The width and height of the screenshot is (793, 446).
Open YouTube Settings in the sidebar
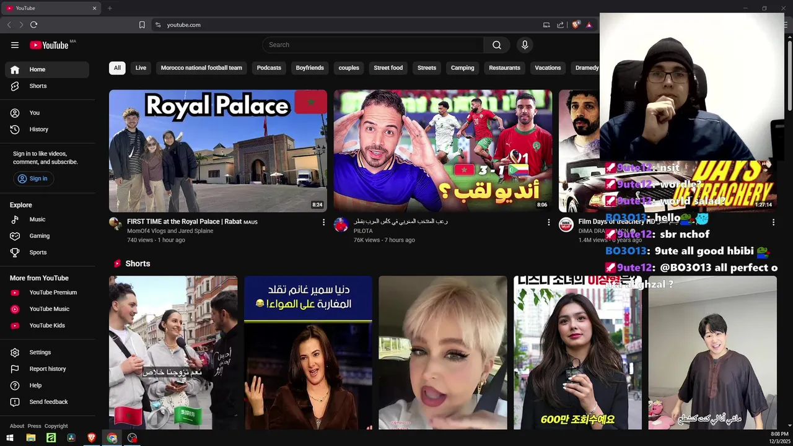pos(47,352)
